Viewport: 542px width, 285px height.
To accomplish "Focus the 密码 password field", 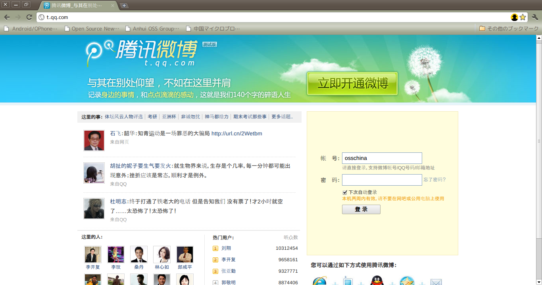I will coord(382,180).
